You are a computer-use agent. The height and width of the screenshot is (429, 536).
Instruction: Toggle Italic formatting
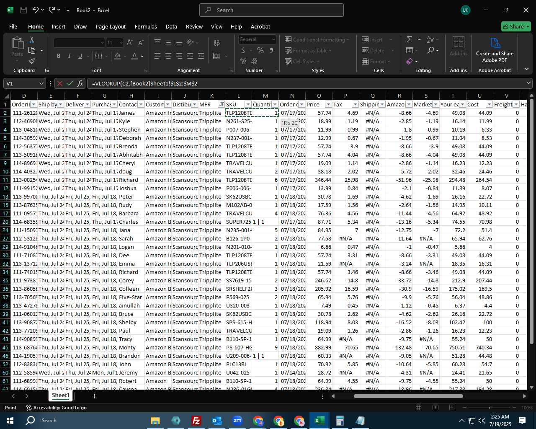[69, 56]
